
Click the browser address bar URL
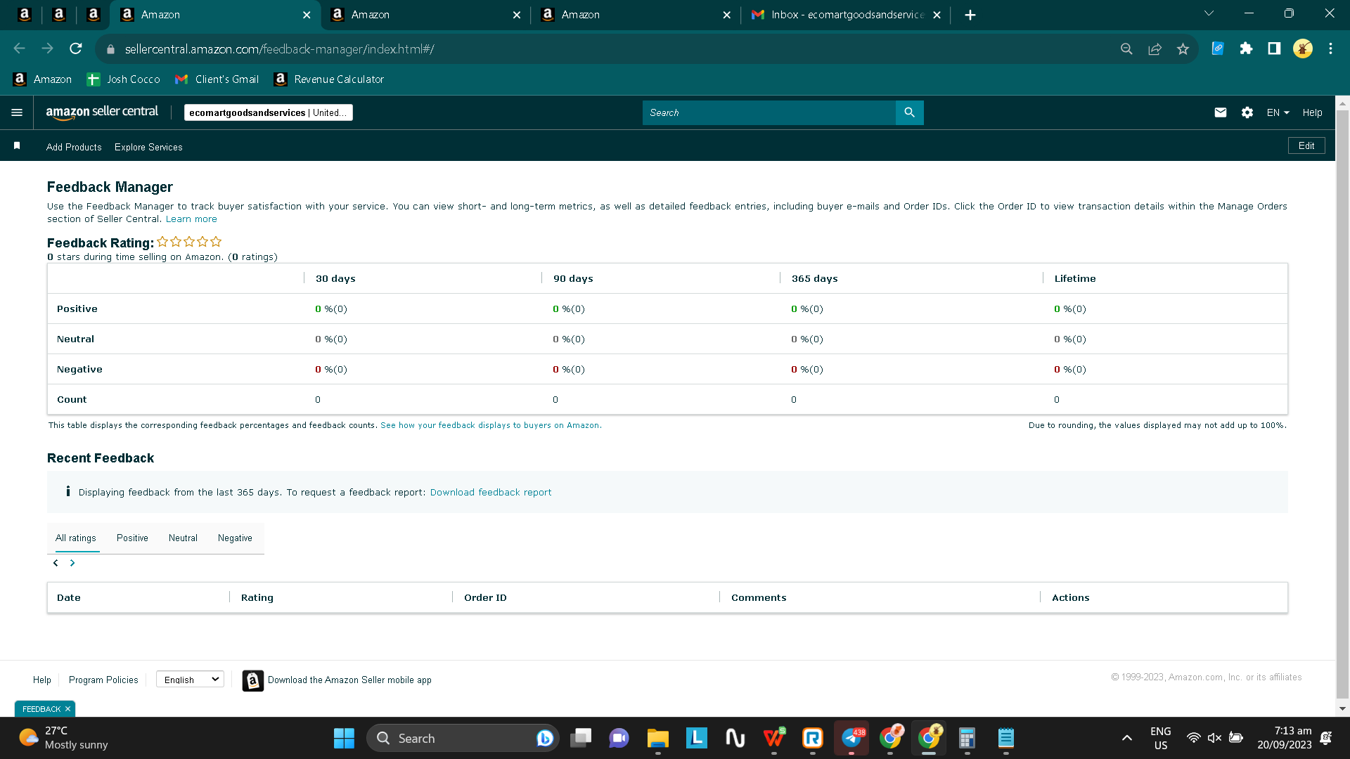(279, 49)
